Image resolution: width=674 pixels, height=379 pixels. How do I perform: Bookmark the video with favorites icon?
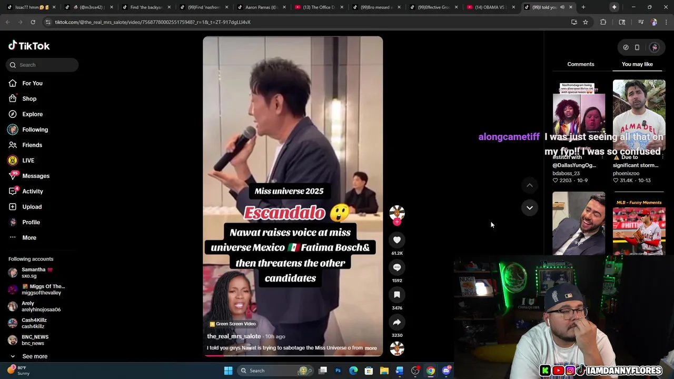coord(397,295)
